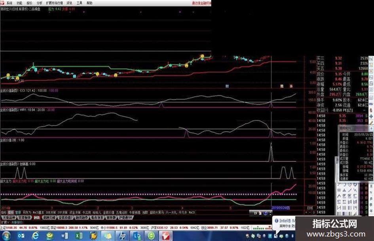Click the Windows Start orb
This screenshot has width=374, height=241.
[x=6, y=236]
